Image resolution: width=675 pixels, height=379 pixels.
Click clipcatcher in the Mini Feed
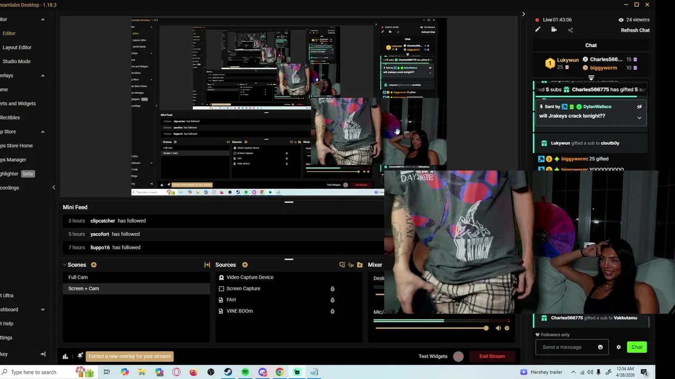coord(102,221)
